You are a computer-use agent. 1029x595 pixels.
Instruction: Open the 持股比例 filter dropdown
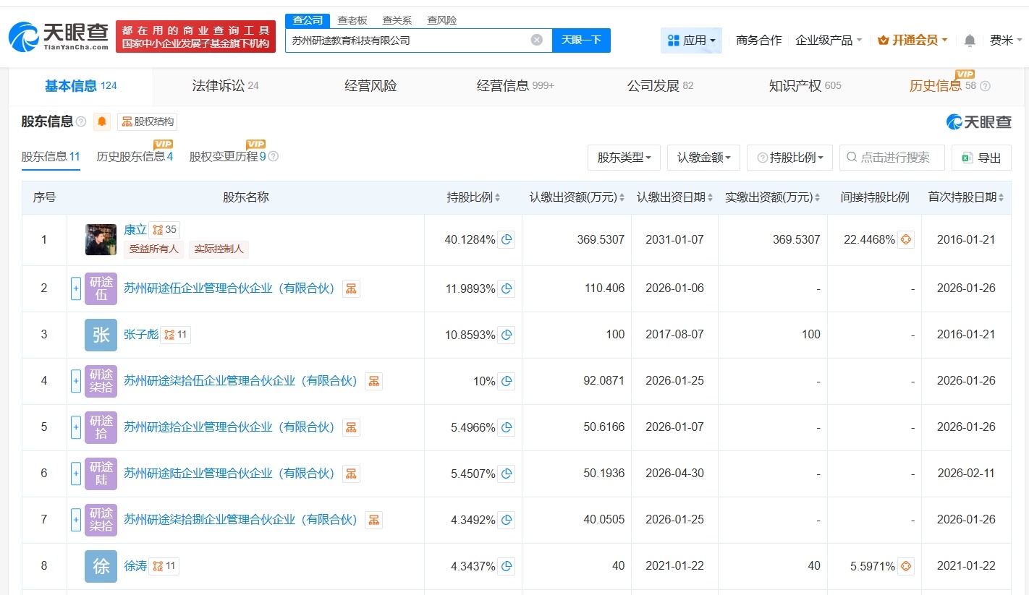(x=789, y=158)
